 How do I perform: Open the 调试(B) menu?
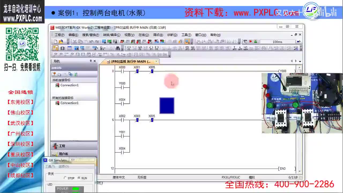click(x=158, y=35)
